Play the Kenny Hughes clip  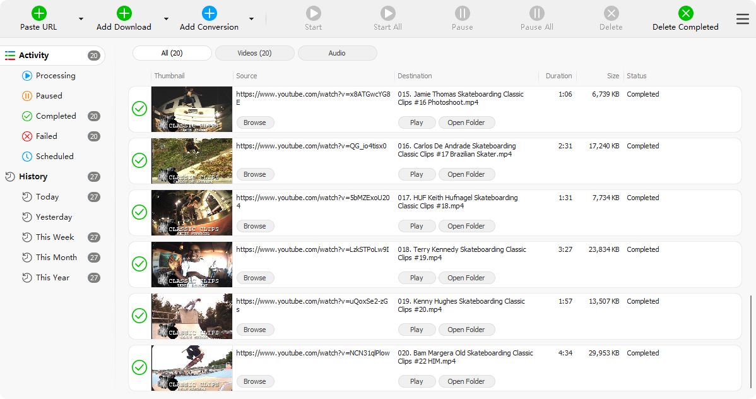click(x=416, y=330)
